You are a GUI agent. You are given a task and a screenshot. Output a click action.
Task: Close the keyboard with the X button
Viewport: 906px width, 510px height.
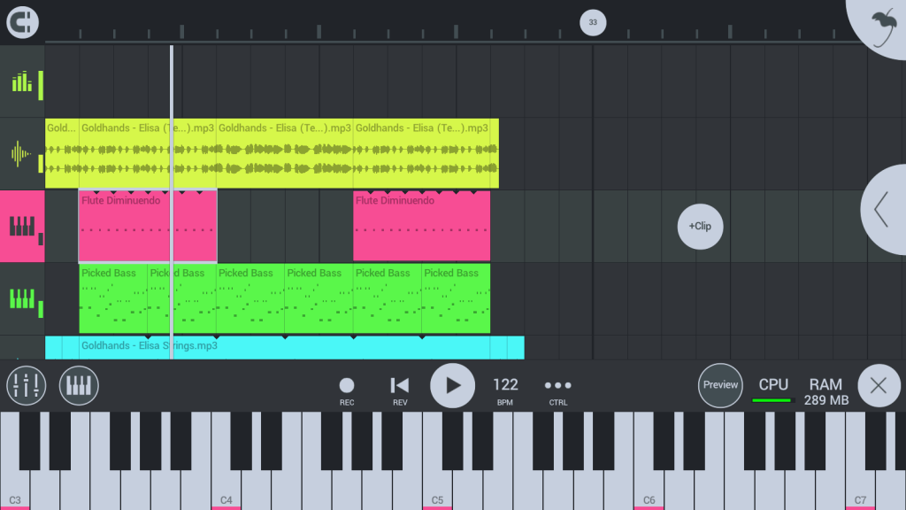pos(879,385)
